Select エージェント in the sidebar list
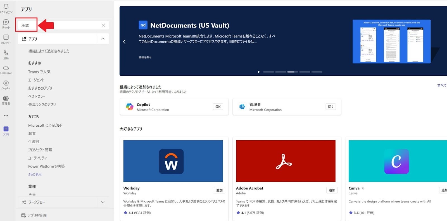Viewport: 447px width, 221px height. (36, 80)
